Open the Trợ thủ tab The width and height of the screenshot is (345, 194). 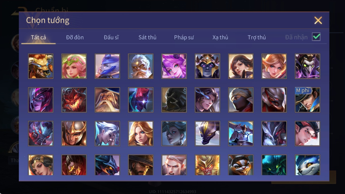(257, 37)
